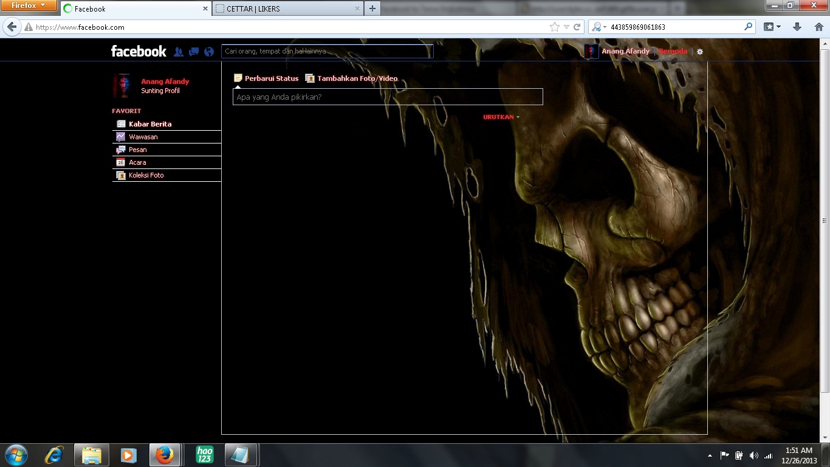Image resolution: width=830 pixels, height=467 pixels.
Task: Click the Tambahkan Foto/Video photo icon
Action: click(310, 78)
